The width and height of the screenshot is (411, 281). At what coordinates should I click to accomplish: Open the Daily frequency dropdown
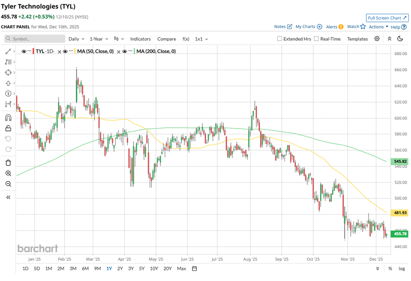click(x=76, y=39)
